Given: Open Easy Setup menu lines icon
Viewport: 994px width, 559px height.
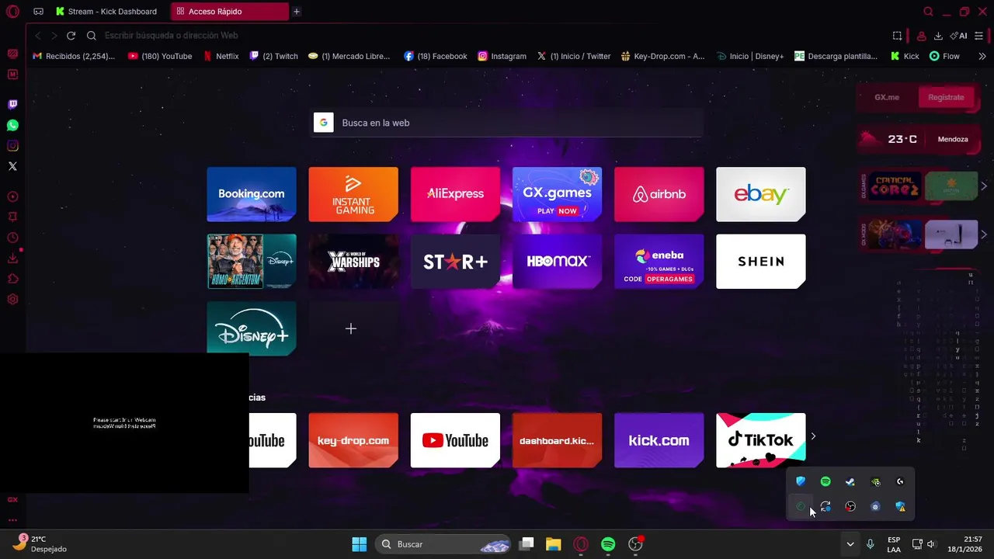Looking at the screenshot, I should pos(978,36).
